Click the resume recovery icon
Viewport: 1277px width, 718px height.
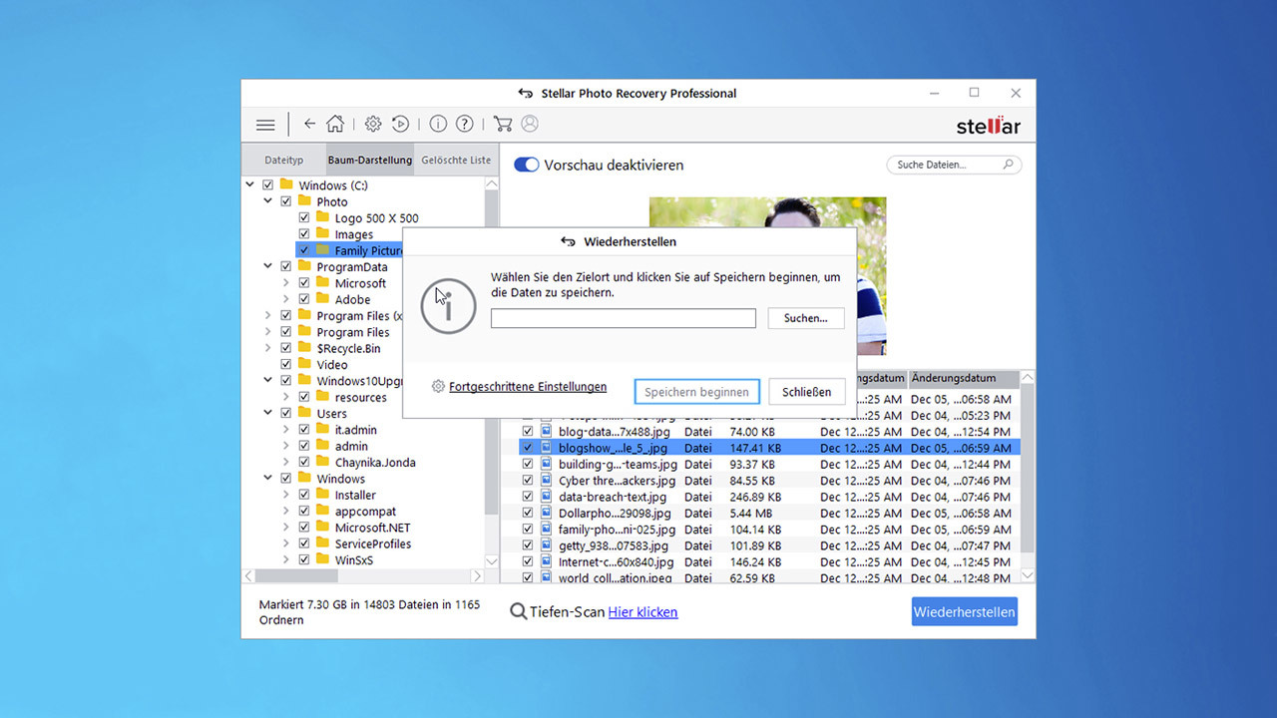pos(400,124)
